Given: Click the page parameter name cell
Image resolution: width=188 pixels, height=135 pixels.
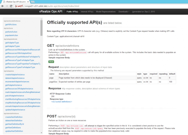Looking at the screenshot, I should (53, 78).
